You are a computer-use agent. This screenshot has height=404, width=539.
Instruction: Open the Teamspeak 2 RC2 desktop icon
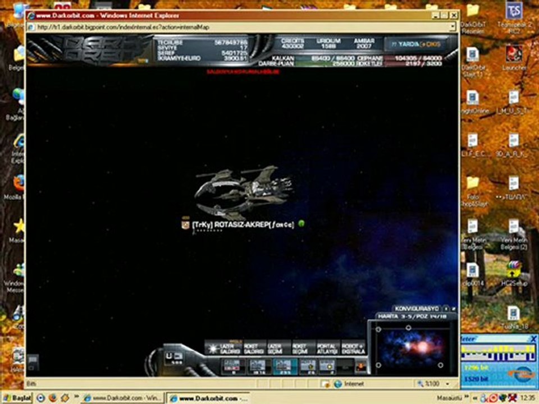point(514,17)
